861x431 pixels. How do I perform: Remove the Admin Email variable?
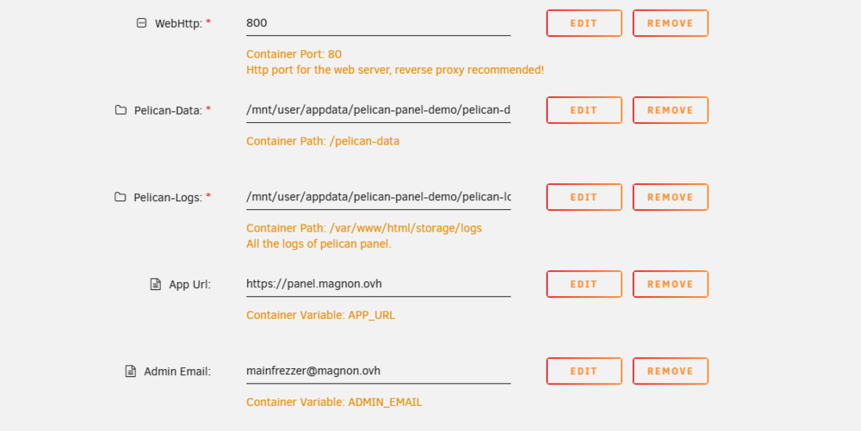(x=670, y=372)
